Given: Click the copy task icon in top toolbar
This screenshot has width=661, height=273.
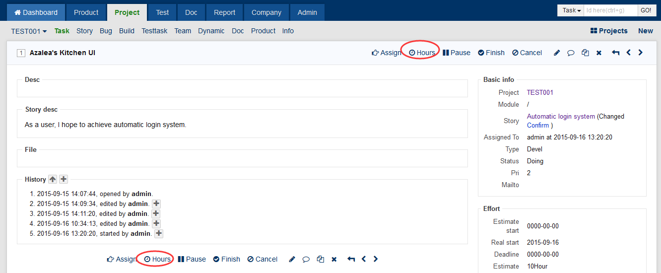Looking at the screenshot, I should click(x=585, y=53).
